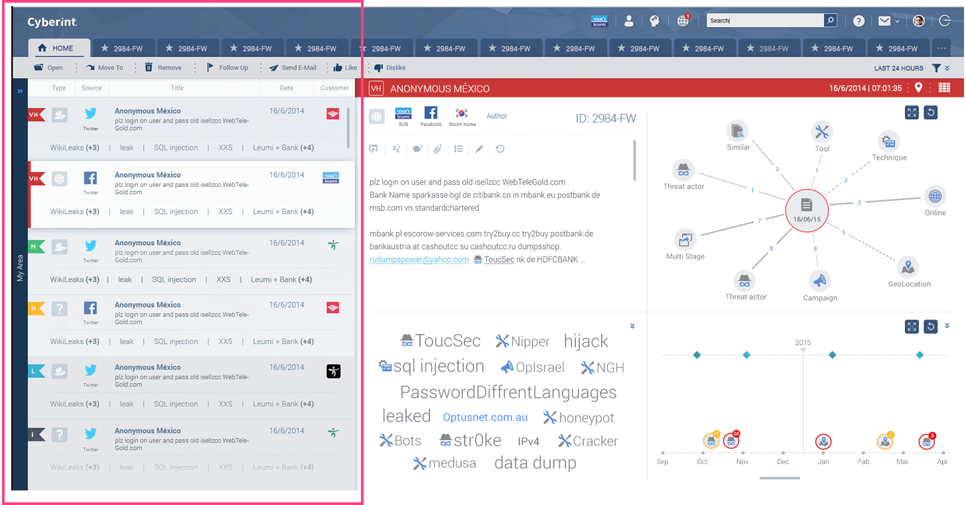Click the red timeline marker with badge 5
Screen dimensions: 966x505
(x=927, y=441)
